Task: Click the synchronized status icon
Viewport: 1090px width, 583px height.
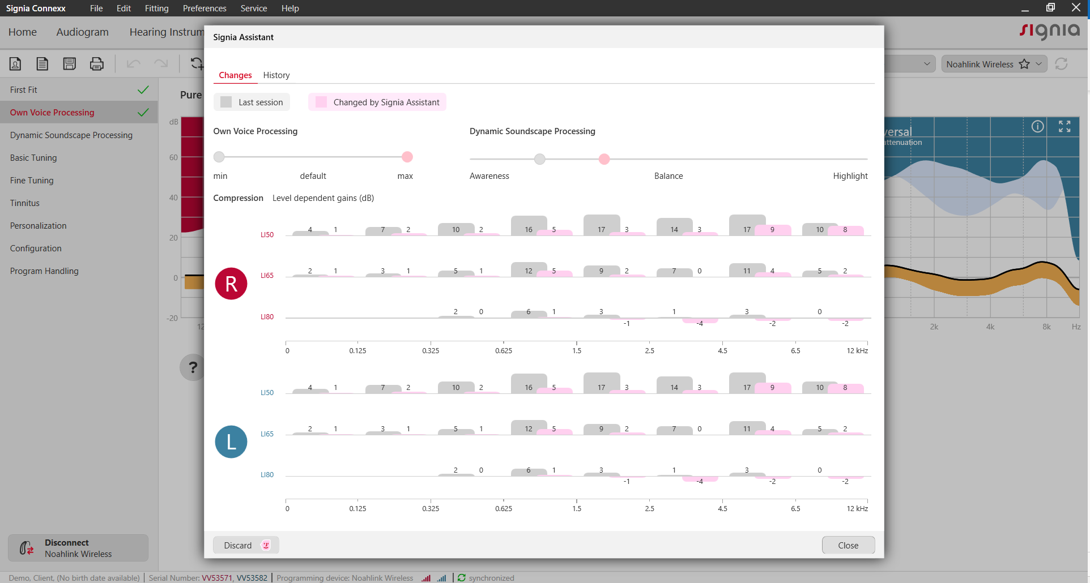Action: [x=462, y=578]
